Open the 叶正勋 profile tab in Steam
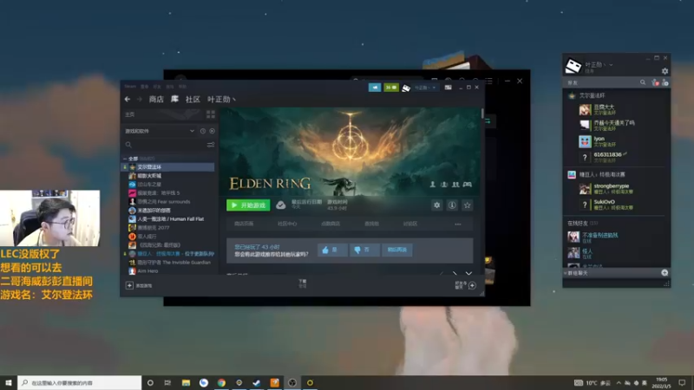694x390 pixels. click(x=221, y=100)
